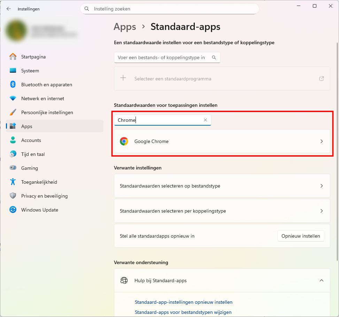The height and width of the screenshot is (317, 339).
Task: Select the Bluetooth en apparaten icon
Action: pos(13,85)
